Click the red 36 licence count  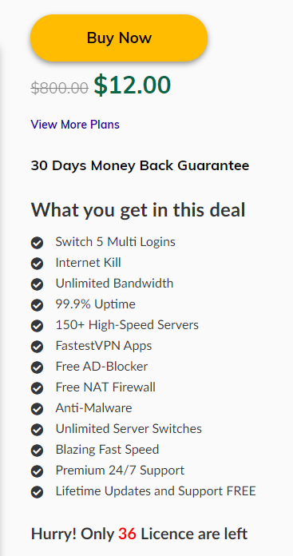point(127,534)
